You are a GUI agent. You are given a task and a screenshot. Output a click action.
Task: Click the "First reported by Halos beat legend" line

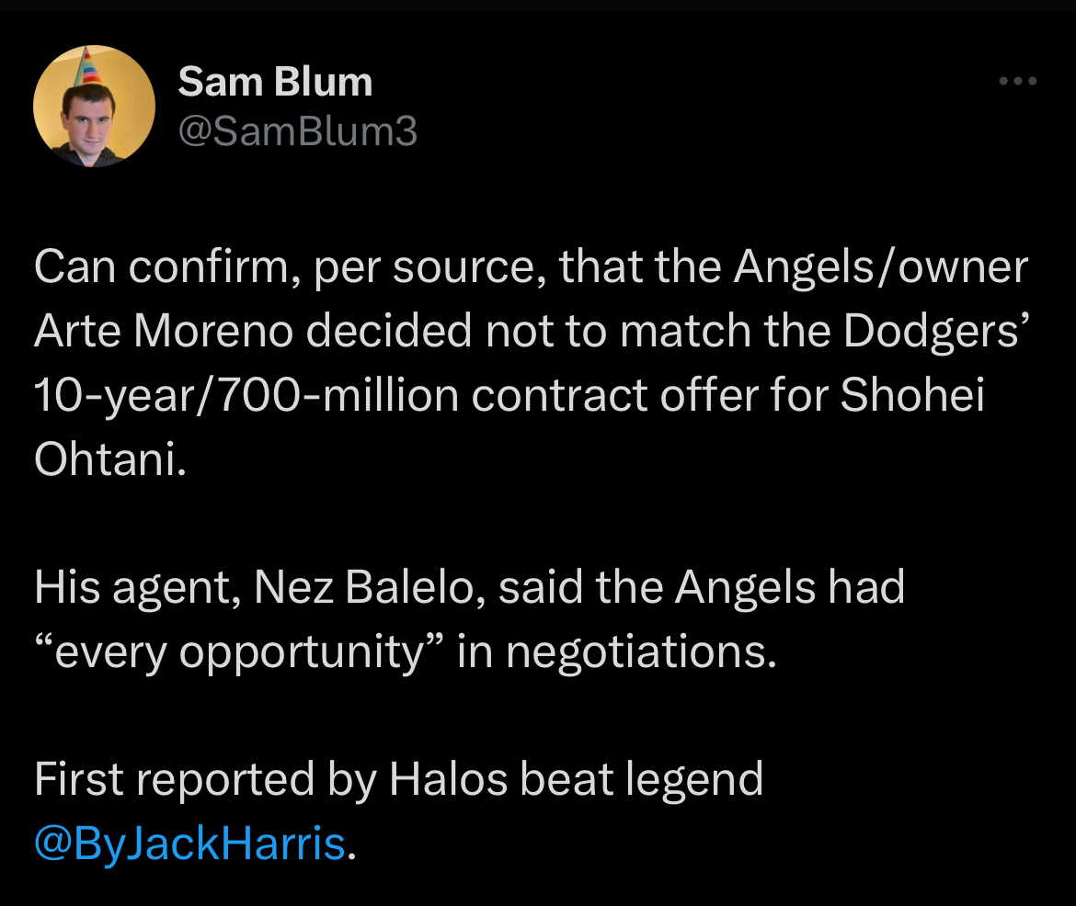click(399, 779)
